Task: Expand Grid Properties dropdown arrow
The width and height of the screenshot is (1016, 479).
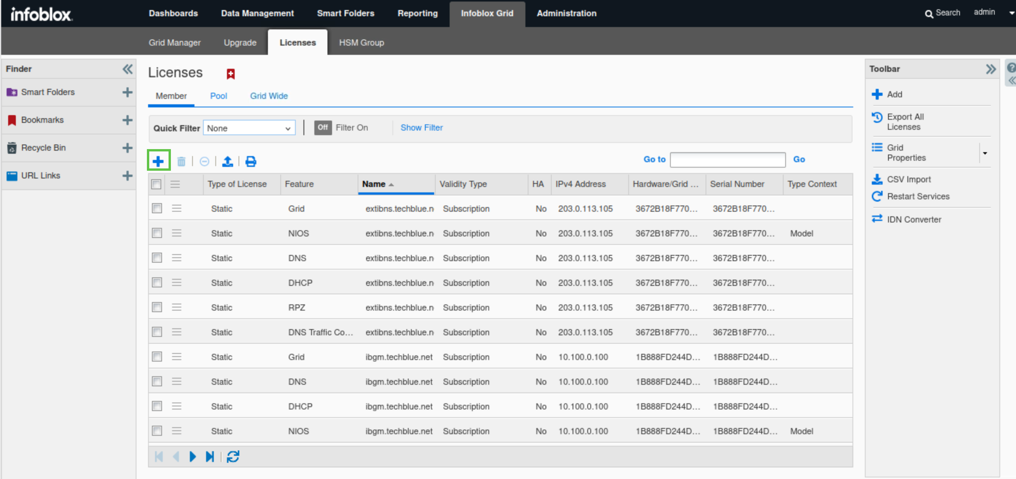Action: click(x=984, y=153)
